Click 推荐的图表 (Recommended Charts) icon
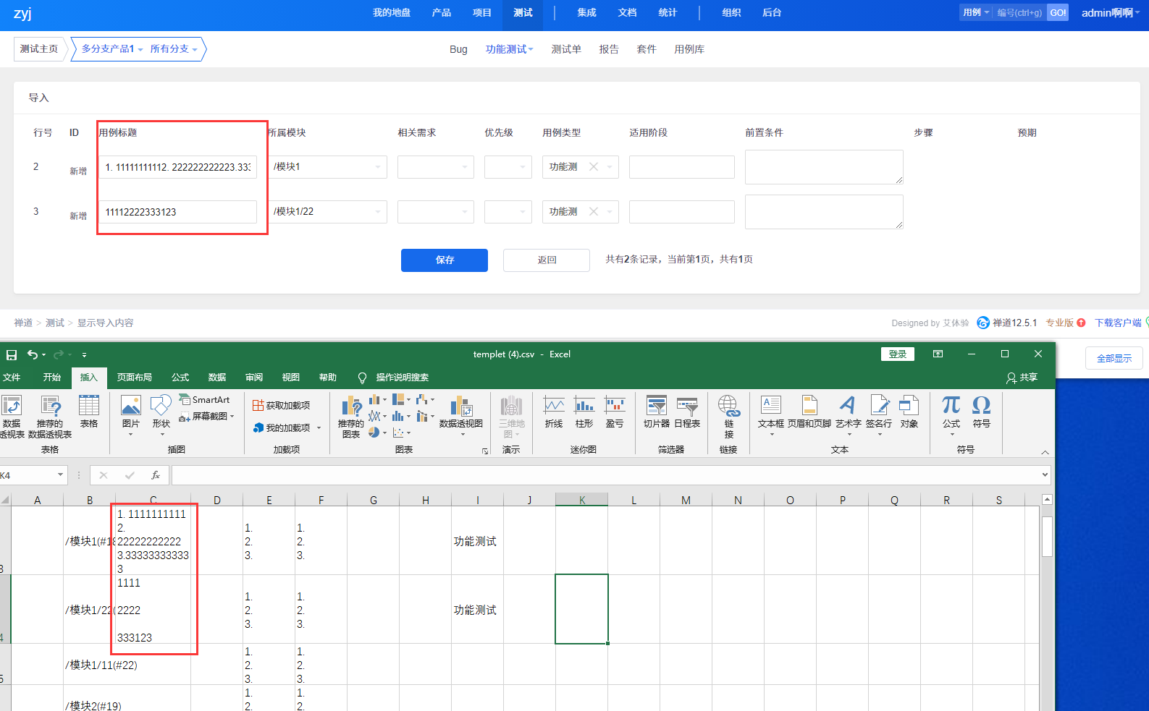Screen dimensions: 1149x711 pyautogui.click(x=351, y=416)
